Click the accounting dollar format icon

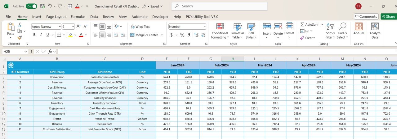[x=172, y=35]
